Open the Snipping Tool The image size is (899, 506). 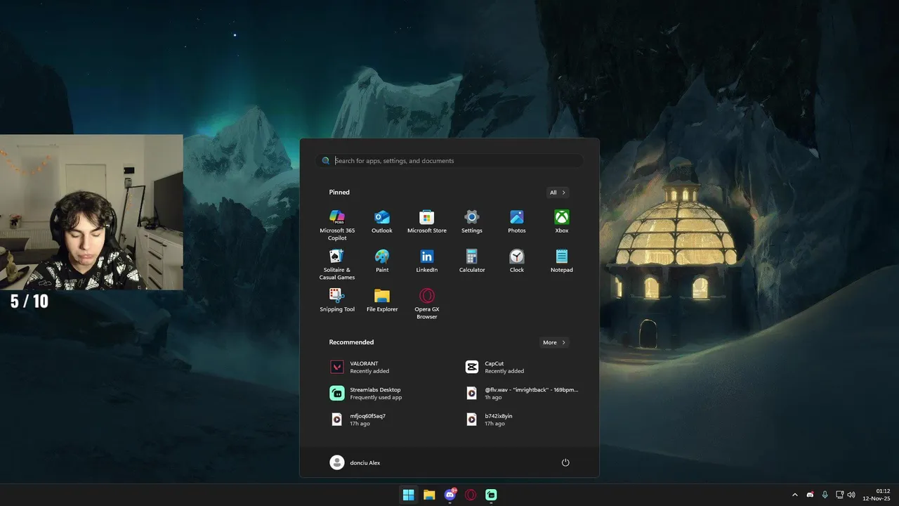click(x=337, y=300)
